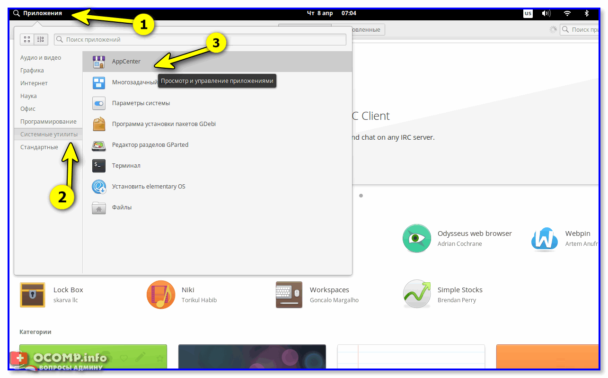Click the Install elementary OS icon

(99, 187)
